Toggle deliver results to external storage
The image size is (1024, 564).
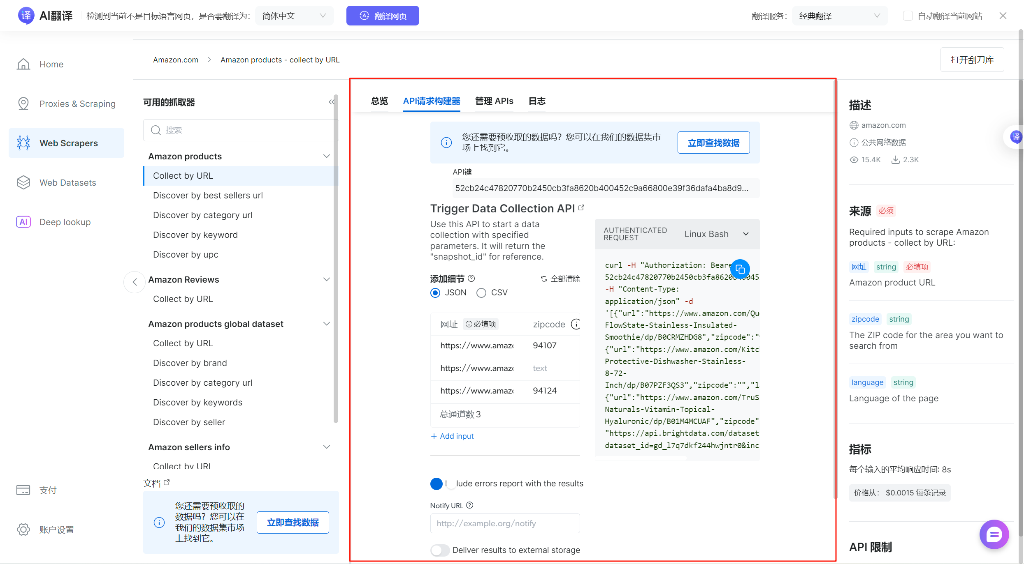point(440,550)
